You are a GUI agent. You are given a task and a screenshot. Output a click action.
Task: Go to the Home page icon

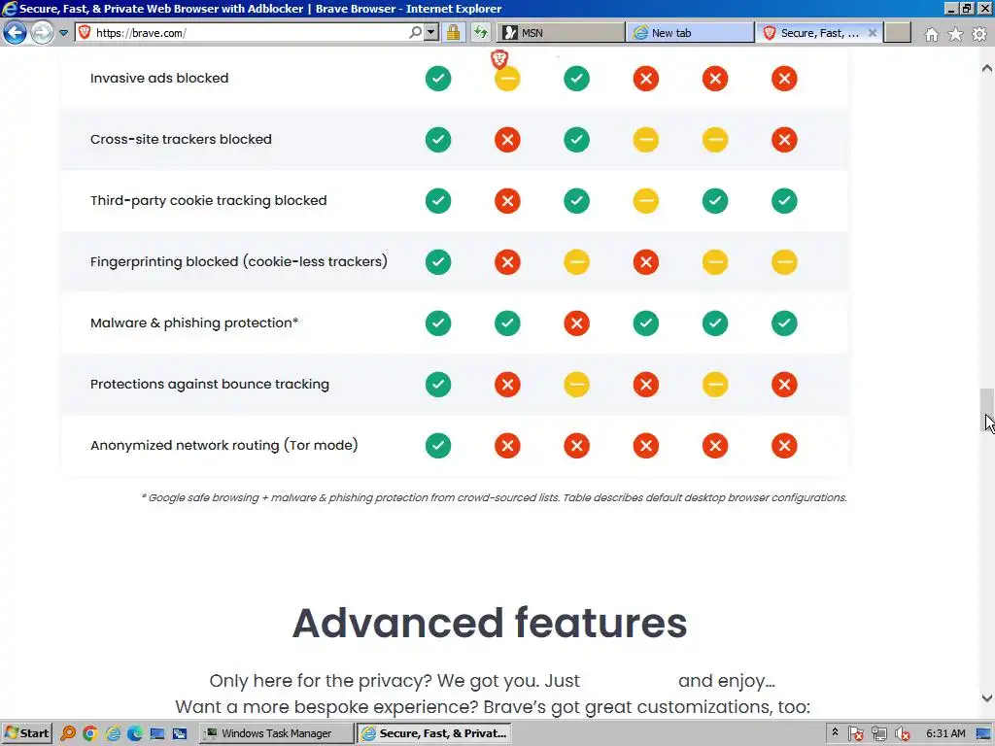(932, 34)
